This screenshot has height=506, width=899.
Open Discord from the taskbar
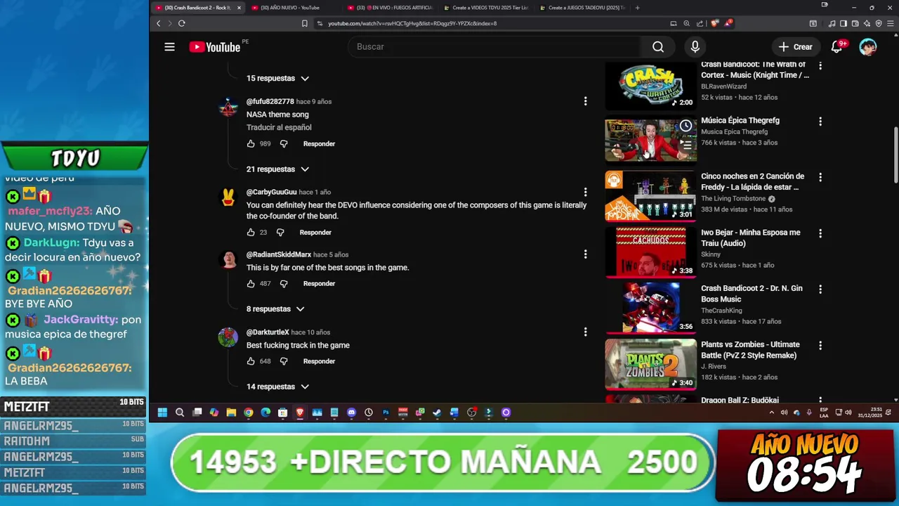point(351,413)
